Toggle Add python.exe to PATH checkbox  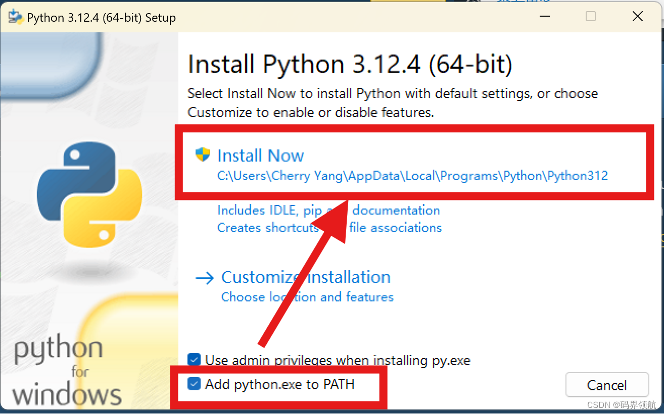(194, 385)
